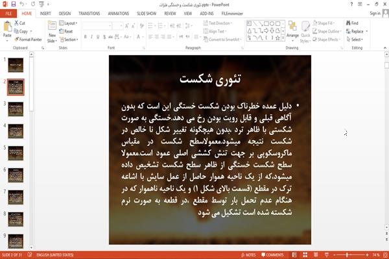The width and height of the screenshot is (389, 259).
Task: Open the Notes pane from status bar
Action: click(248, 254)
